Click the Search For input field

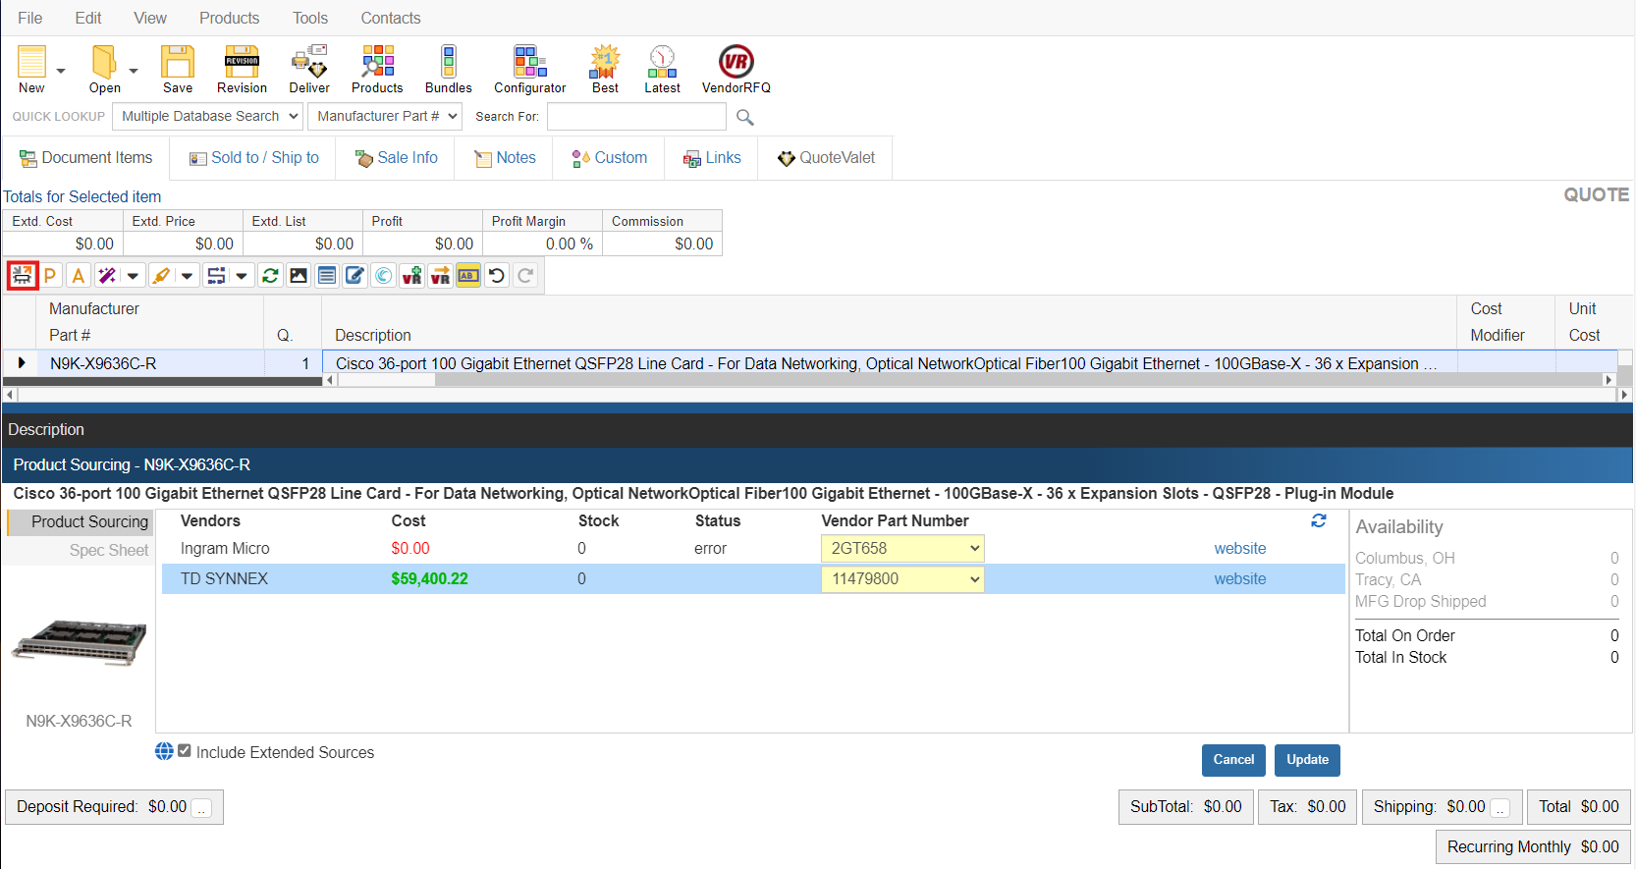[636, 117]
